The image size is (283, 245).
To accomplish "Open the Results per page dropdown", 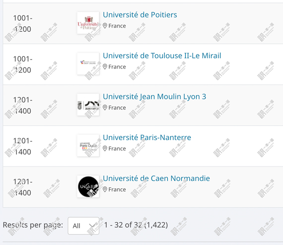I will pos(83,226).
